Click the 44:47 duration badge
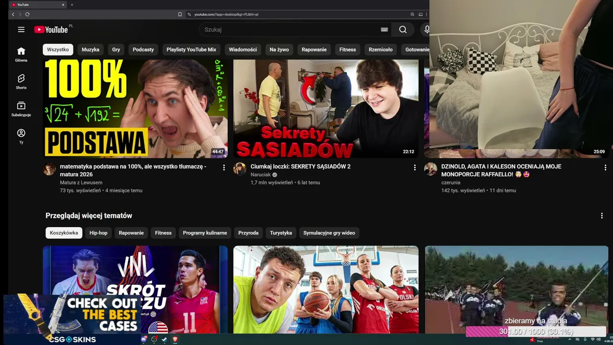 tap(218, 152)
